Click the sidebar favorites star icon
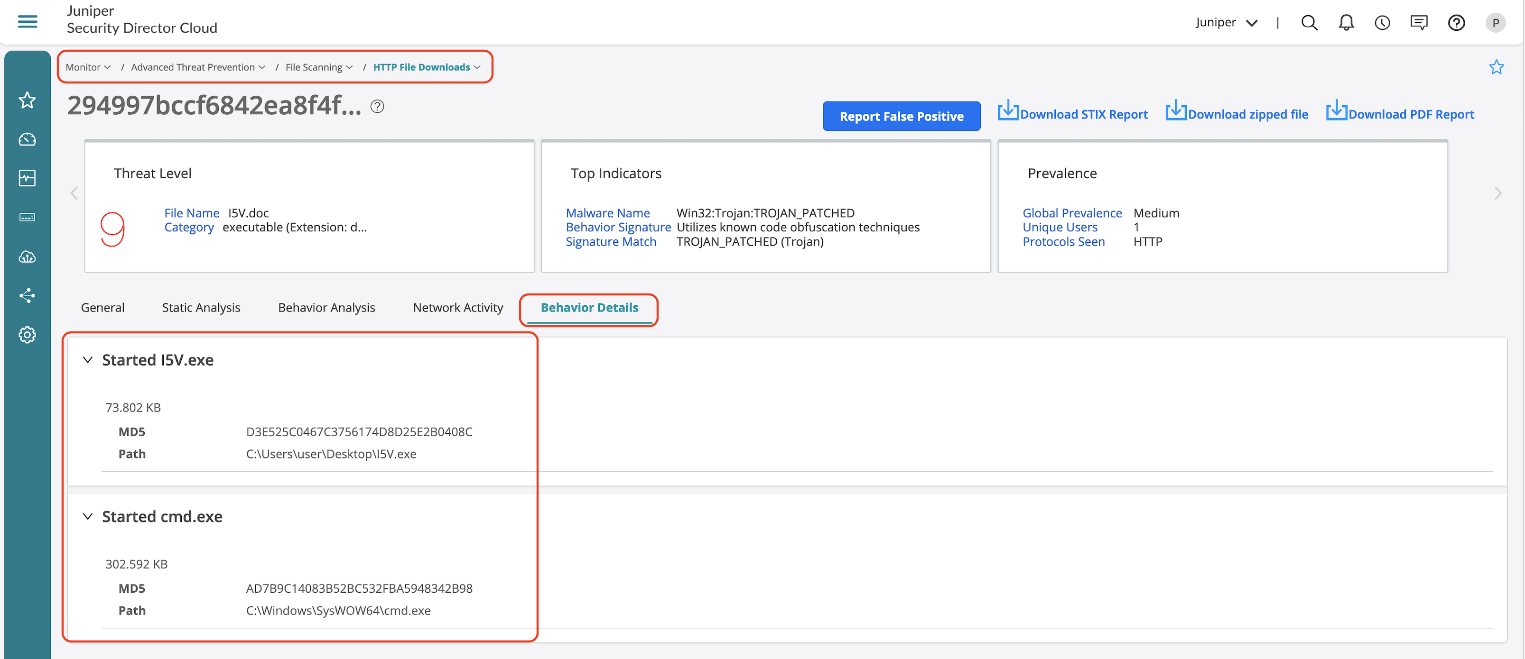The width and height of the screenshot is (1525, 659). tap(27, 100)
